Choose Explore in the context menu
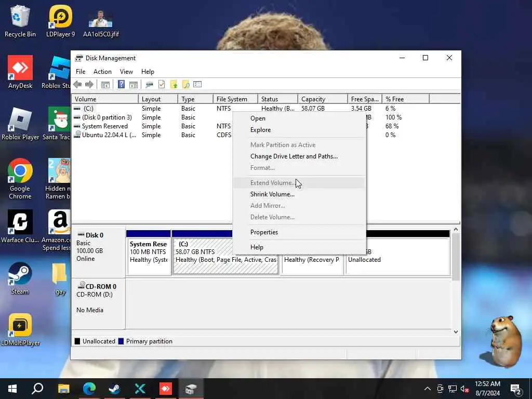This screenshot has width=532, height=399. point(299,130)
